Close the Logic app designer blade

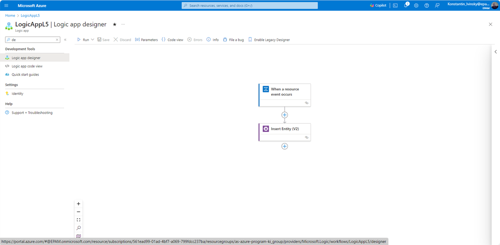click(x=490, y=25)
